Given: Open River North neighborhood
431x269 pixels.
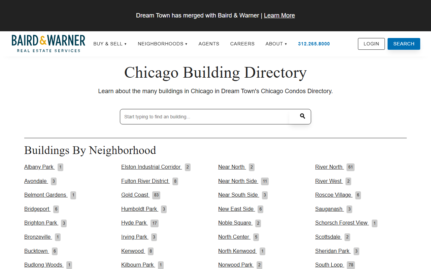Looking at the screenshot, I should pyautogui.click(x=329, y=167).
